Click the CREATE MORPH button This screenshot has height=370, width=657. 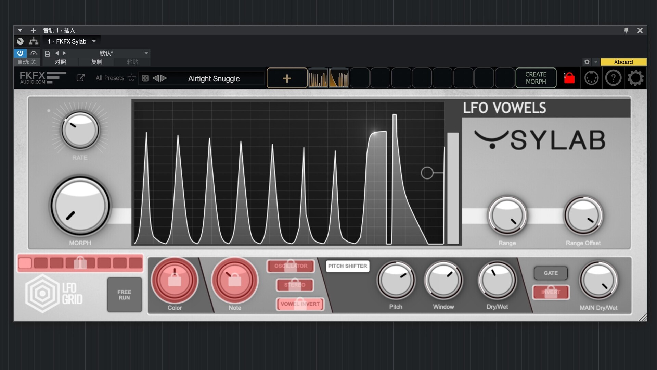536,78
